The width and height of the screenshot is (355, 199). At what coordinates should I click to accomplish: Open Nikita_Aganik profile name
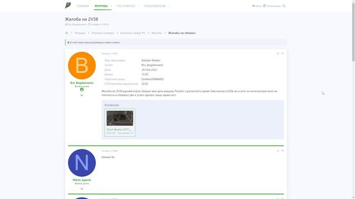tap(82, 180)
